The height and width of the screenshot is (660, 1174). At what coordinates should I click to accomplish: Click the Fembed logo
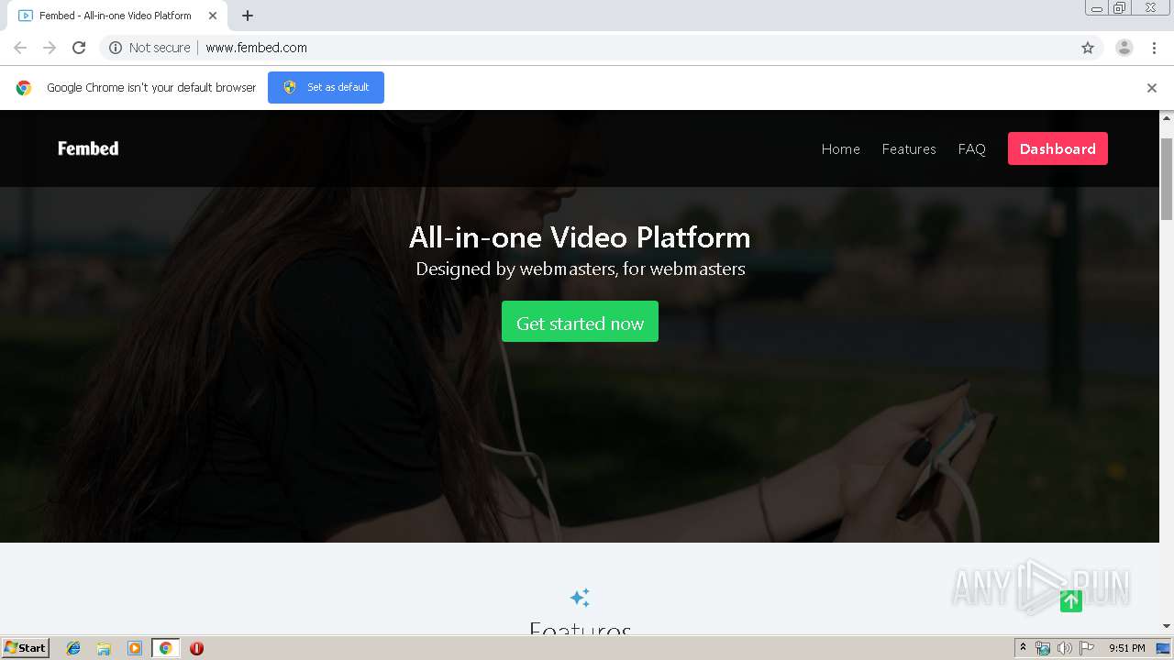coord(88,148)
